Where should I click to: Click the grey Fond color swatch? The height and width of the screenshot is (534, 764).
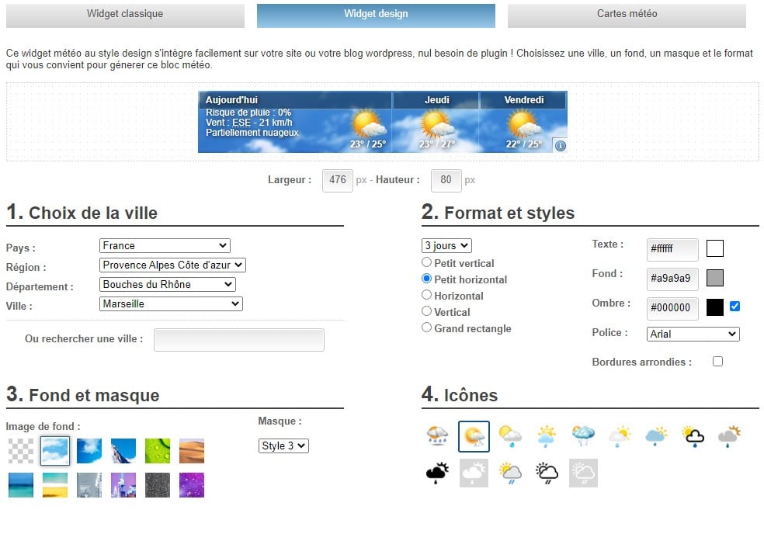coord(715,278)
